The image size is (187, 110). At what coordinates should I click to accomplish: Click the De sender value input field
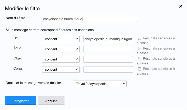click(108, 39)
